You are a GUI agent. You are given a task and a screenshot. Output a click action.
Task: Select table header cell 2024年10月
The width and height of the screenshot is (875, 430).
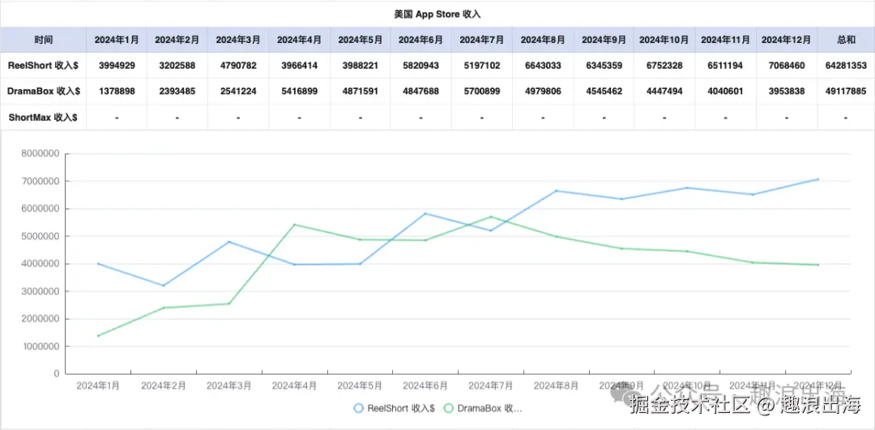pos(664,40)
